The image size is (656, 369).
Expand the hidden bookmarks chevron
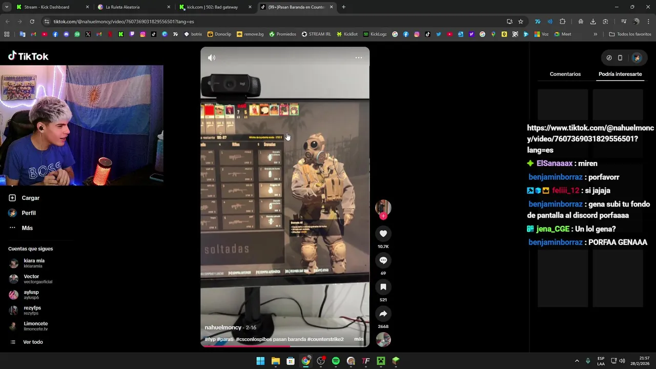(595, 34)
